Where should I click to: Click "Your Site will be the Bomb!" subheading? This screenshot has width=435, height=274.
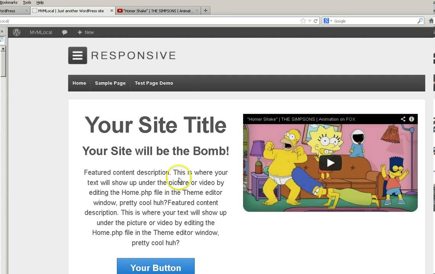tap(156, 151)
